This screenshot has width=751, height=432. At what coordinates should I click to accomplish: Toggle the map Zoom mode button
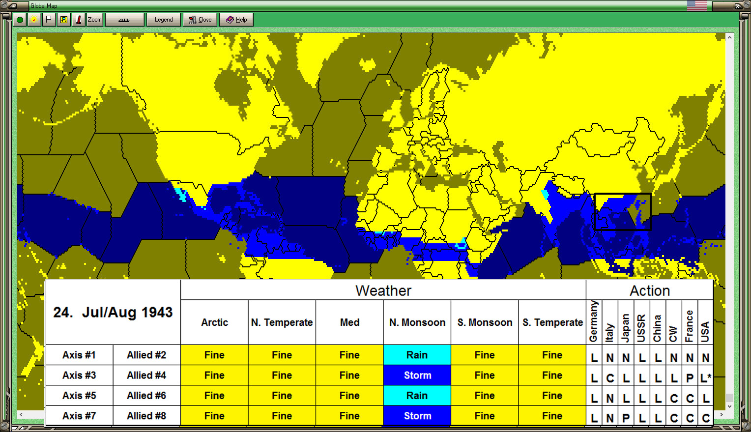94,20
